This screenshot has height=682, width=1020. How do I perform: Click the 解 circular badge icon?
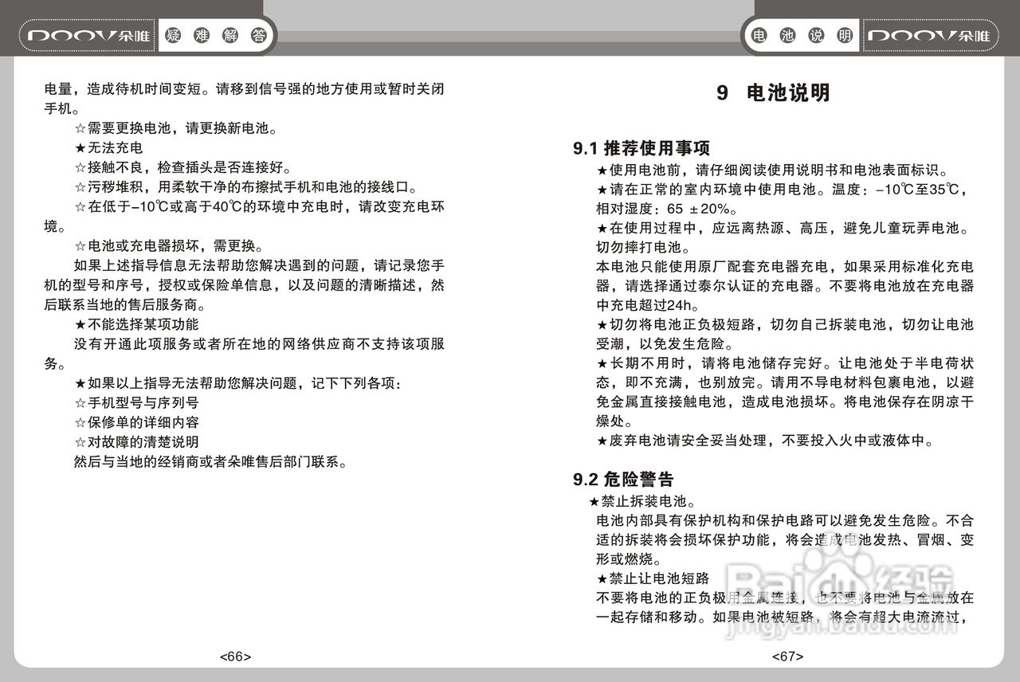pyautogui.click(x=229, y=35)
